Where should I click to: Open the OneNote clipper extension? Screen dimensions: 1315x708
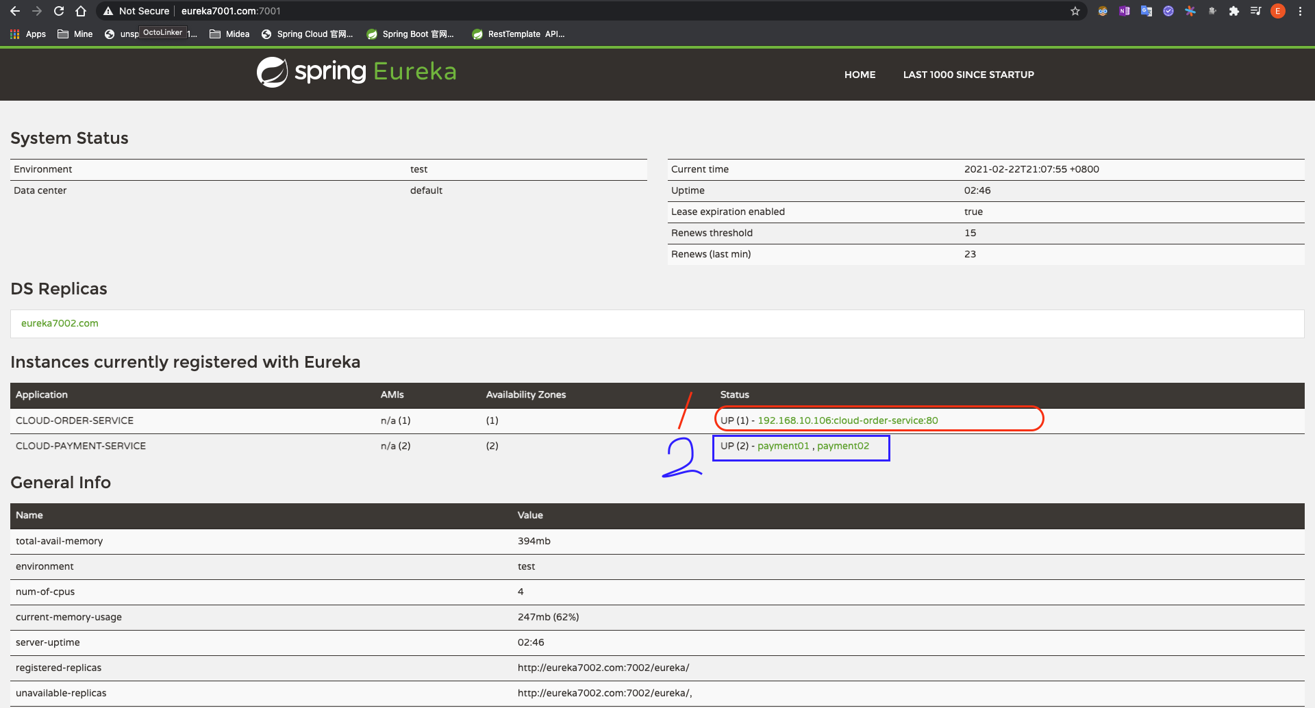pyautogui.click(x=1125, y=11)
